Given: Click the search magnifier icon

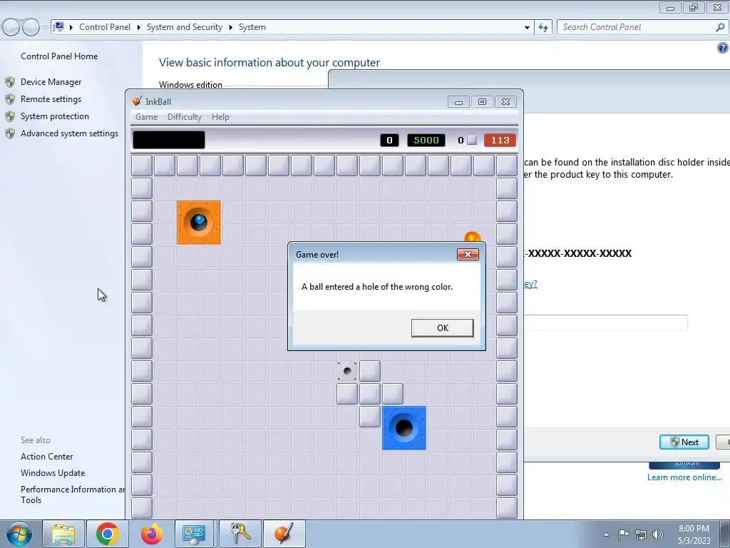Looking at the screenshot, I should click(x=720, y=27).
